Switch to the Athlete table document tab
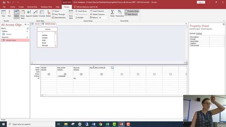Screen dimensions: 226x127 coord(36,24)
